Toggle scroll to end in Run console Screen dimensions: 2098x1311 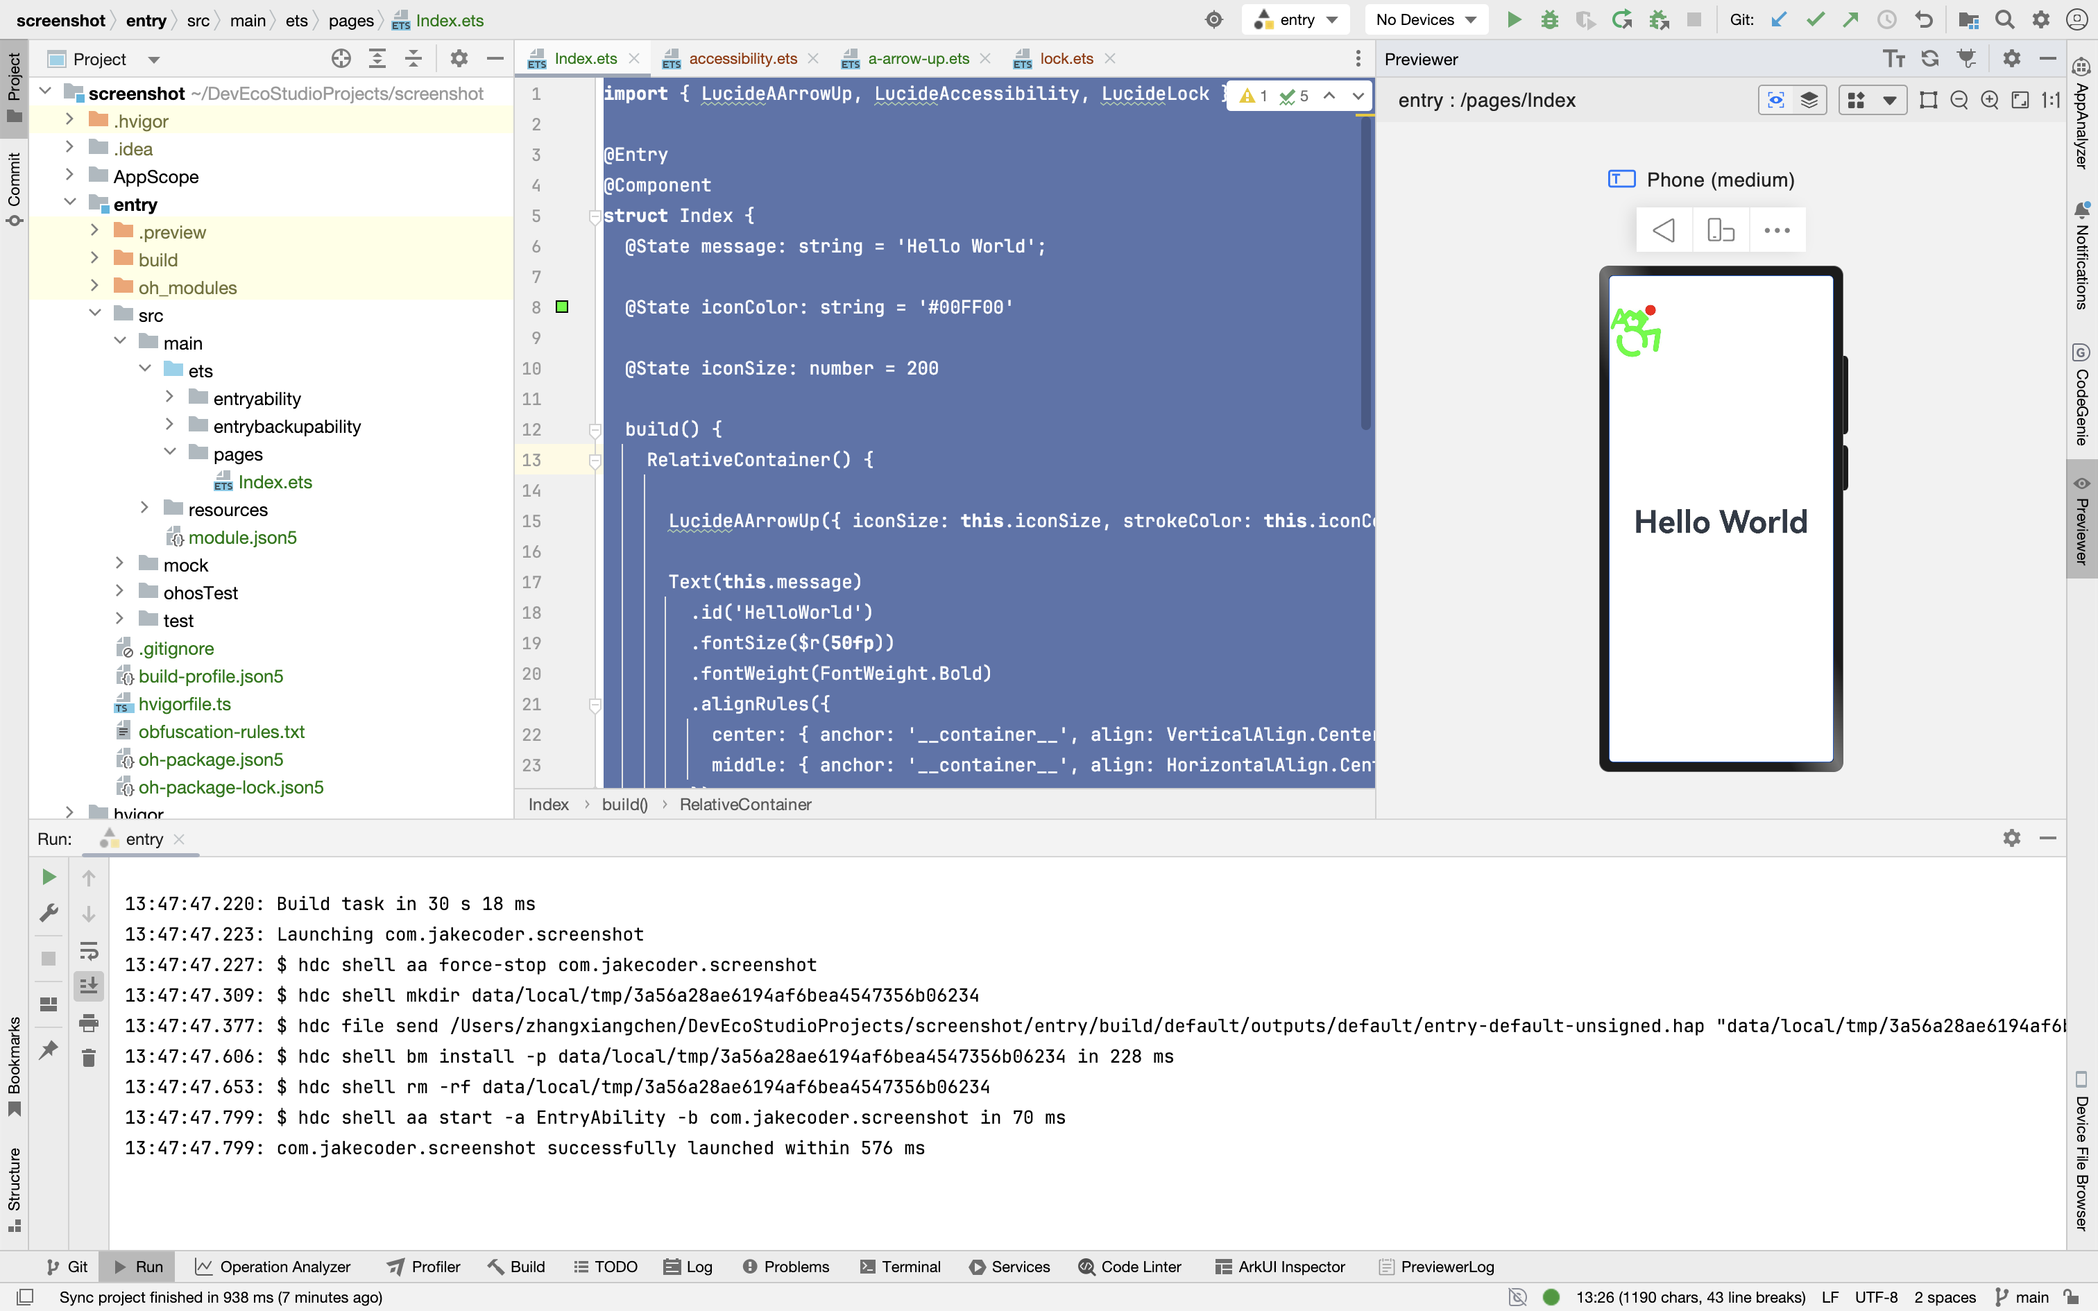(x=88, y=986)
